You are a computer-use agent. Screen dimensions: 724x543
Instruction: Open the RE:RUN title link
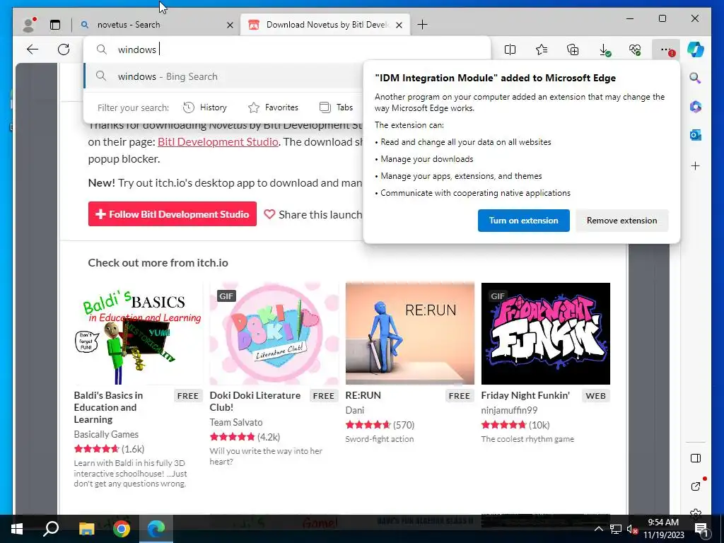pyautogui.click(x=363, y=396)
